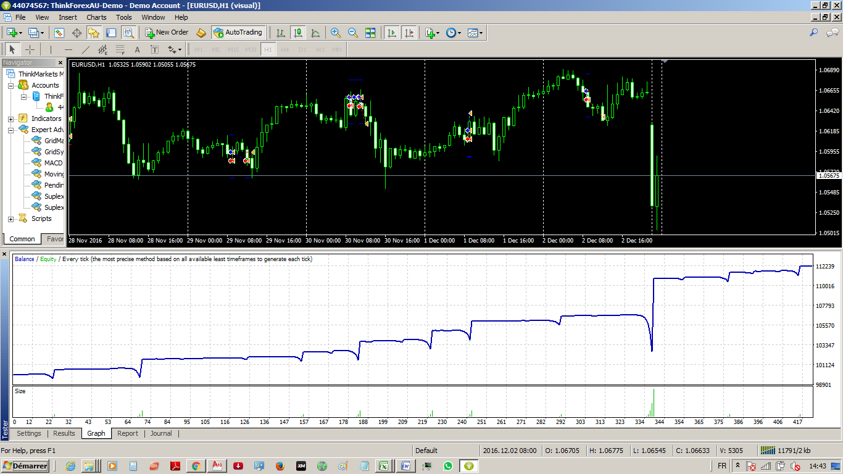Click the connection status 11791/2 kb indicator
This screenshot has height=474, width=843.
pyautogui.click(x=785, y=450)
